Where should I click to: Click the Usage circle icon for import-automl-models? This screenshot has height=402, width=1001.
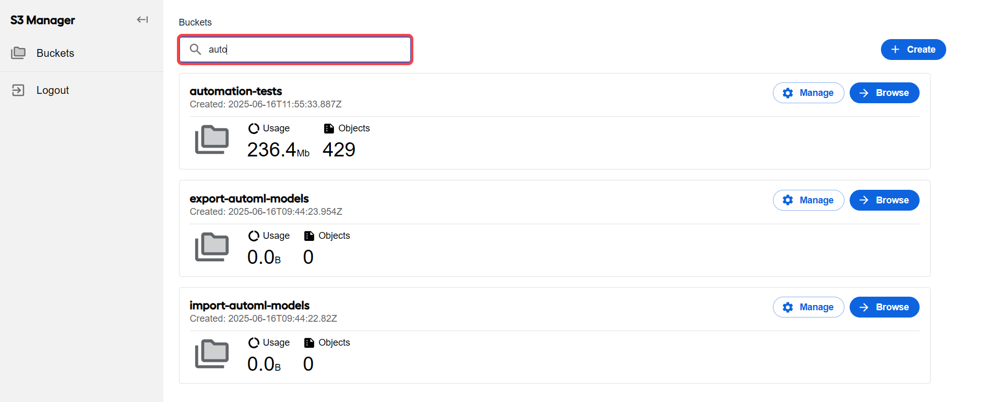click(254, 343)
